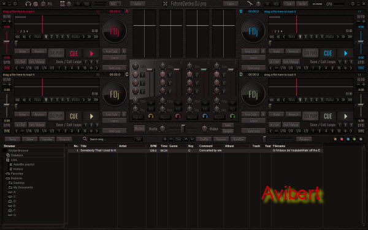368x230 pixels.
Task: Sort the track list by BPM column
Action: (153, 146)
